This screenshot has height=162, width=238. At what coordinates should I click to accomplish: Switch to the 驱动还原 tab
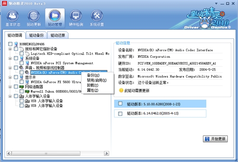click(58, 35)
